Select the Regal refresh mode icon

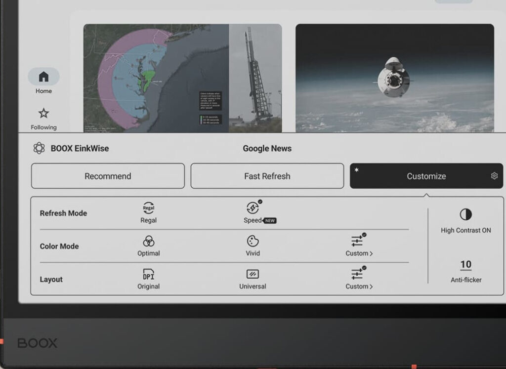[148, 208]
